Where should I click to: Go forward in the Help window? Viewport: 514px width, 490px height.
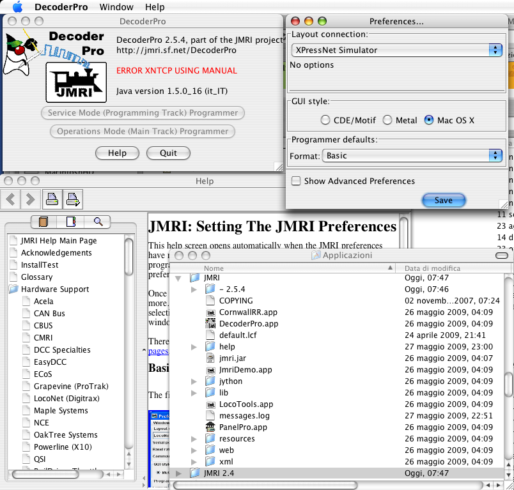tap(31, 199)
